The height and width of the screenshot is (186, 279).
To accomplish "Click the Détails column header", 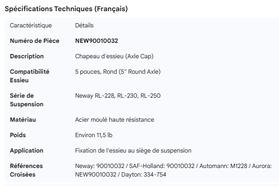I will click(84, 26).
